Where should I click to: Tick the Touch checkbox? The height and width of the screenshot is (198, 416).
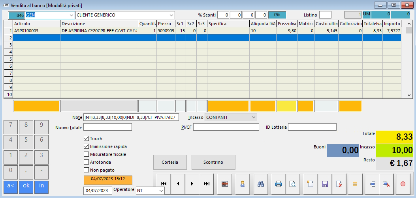[86, 139]
